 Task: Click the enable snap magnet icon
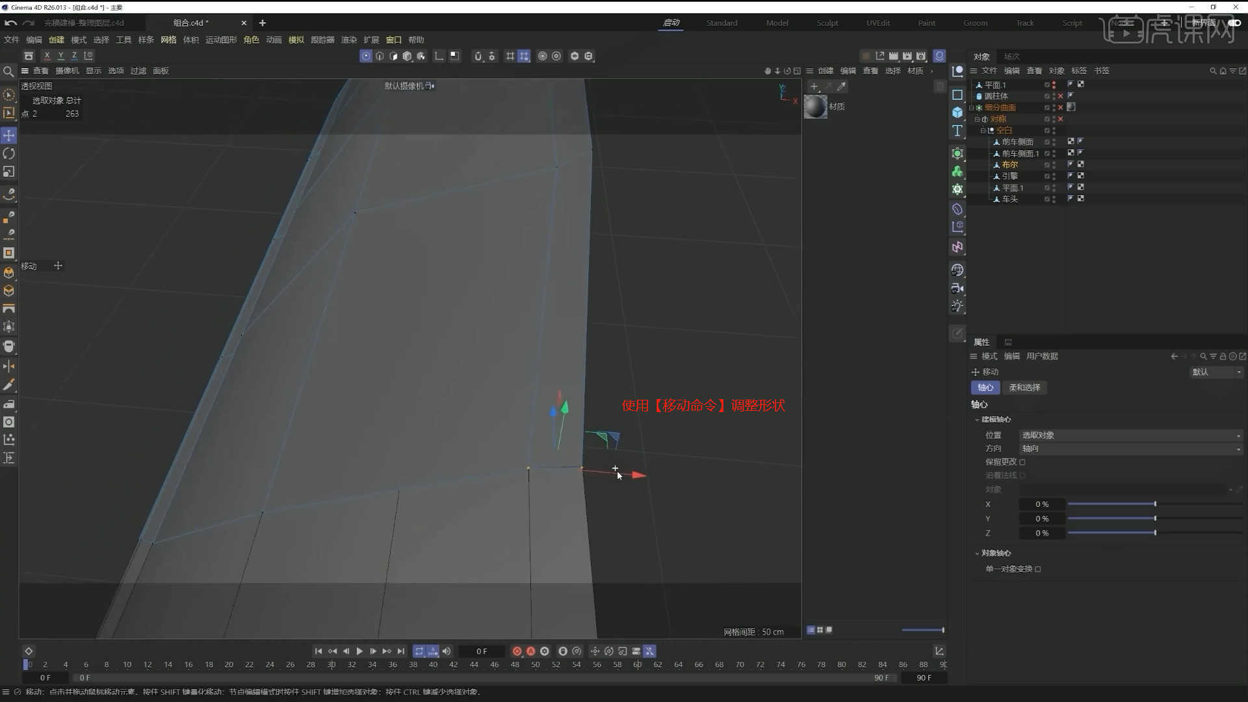tap(478, 56)
